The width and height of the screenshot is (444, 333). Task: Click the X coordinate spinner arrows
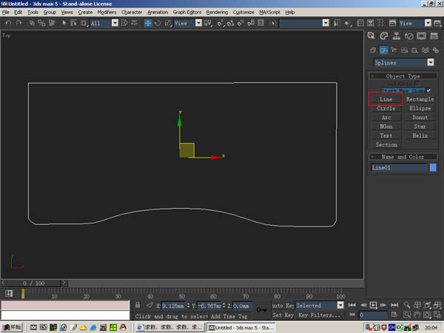pyautogui.click(x=188, y=306)
